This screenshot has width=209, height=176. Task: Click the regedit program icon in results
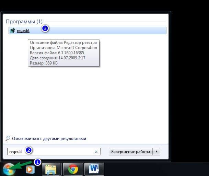tap(13, 31)
